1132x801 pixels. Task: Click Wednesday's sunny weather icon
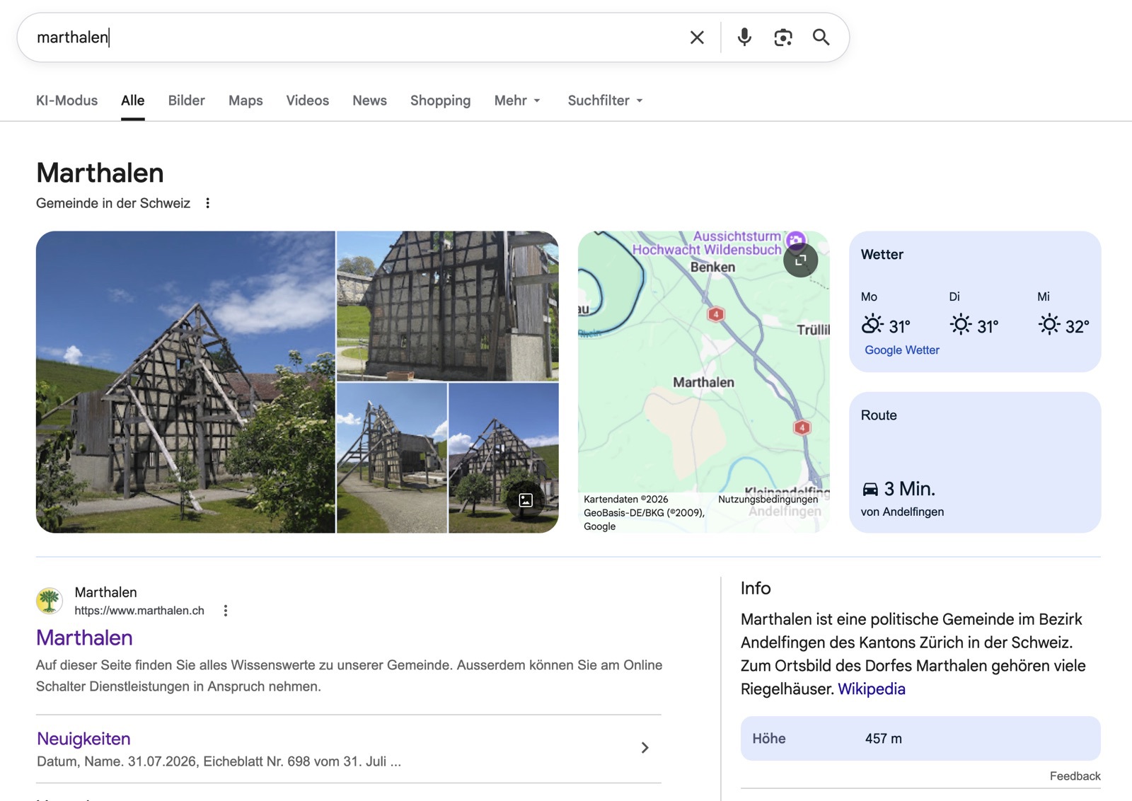click(1049, 325)
